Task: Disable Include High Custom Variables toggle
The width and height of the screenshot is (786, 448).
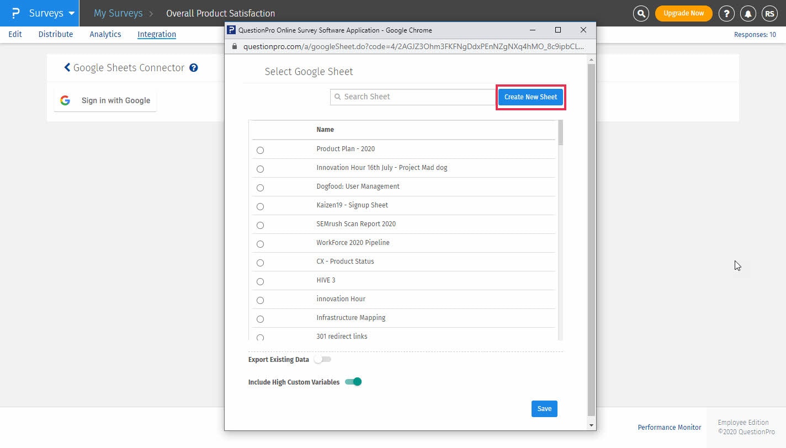Action: (353, 382)
